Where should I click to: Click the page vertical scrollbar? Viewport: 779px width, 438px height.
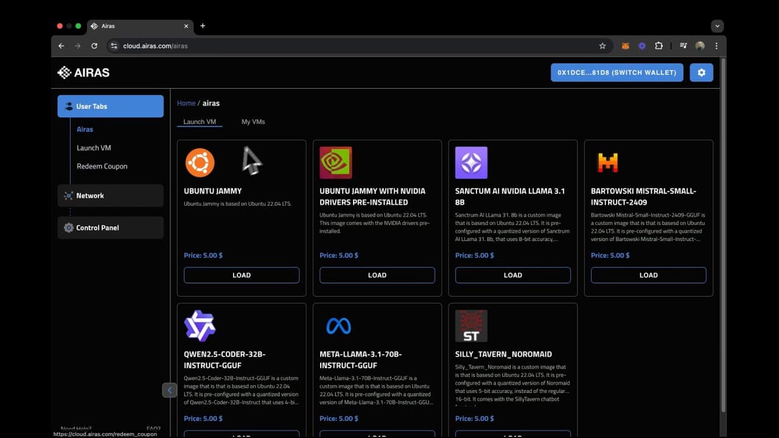723,234
